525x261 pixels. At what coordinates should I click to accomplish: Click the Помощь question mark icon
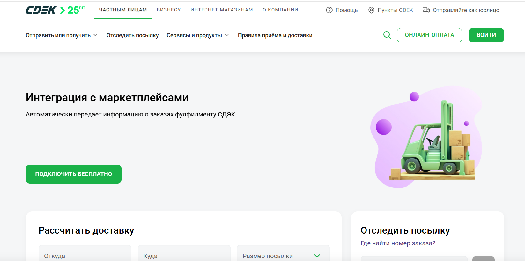pos(329,10)
